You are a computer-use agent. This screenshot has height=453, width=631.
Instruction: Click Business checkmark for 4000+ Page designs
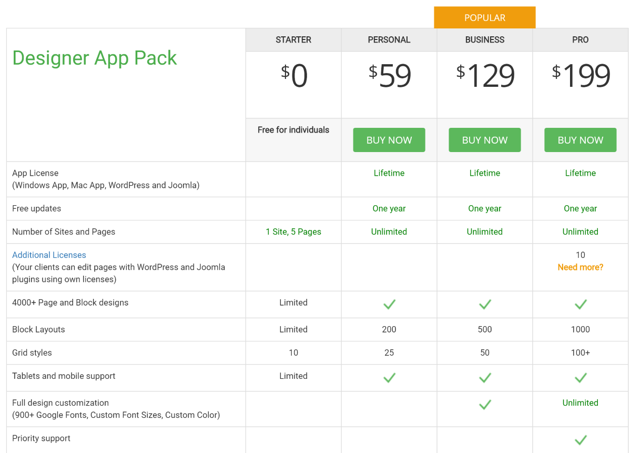coord(485,304)
